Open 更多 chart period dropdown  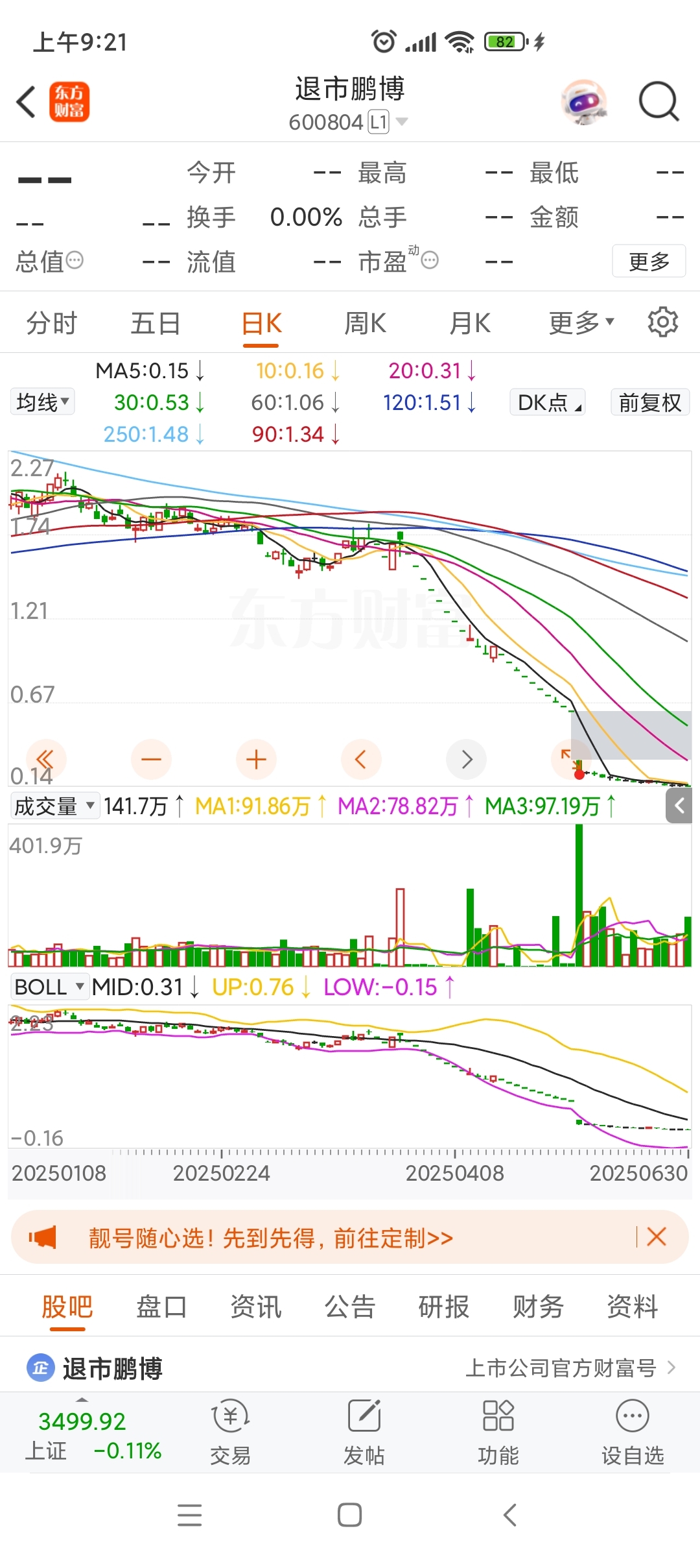[x=581, y=322]
